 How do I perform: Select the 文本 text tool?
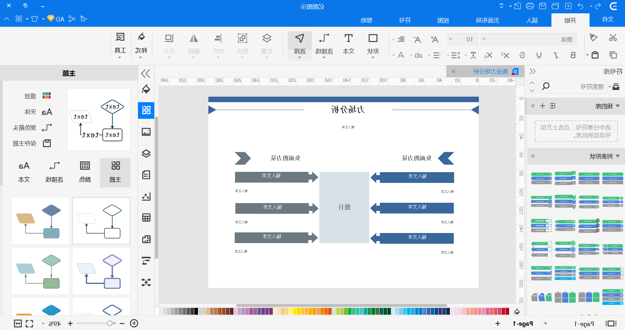[x=348, y=45]
